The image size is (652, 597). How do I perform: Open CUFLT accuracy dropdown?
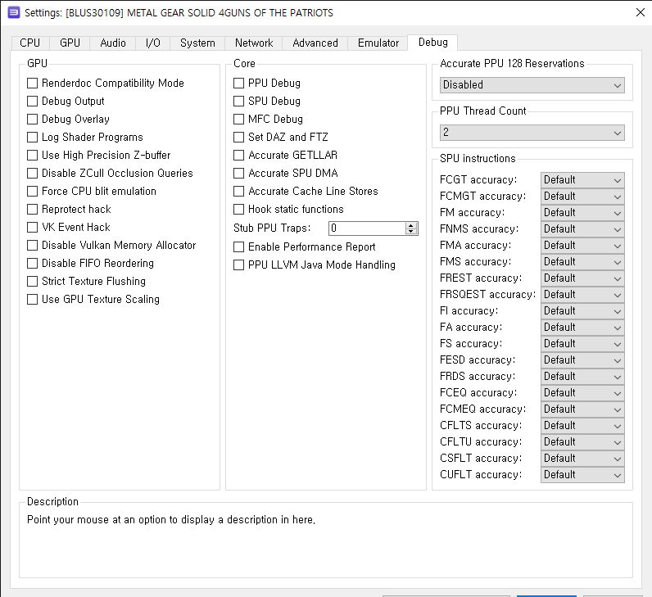click(582, 475)
